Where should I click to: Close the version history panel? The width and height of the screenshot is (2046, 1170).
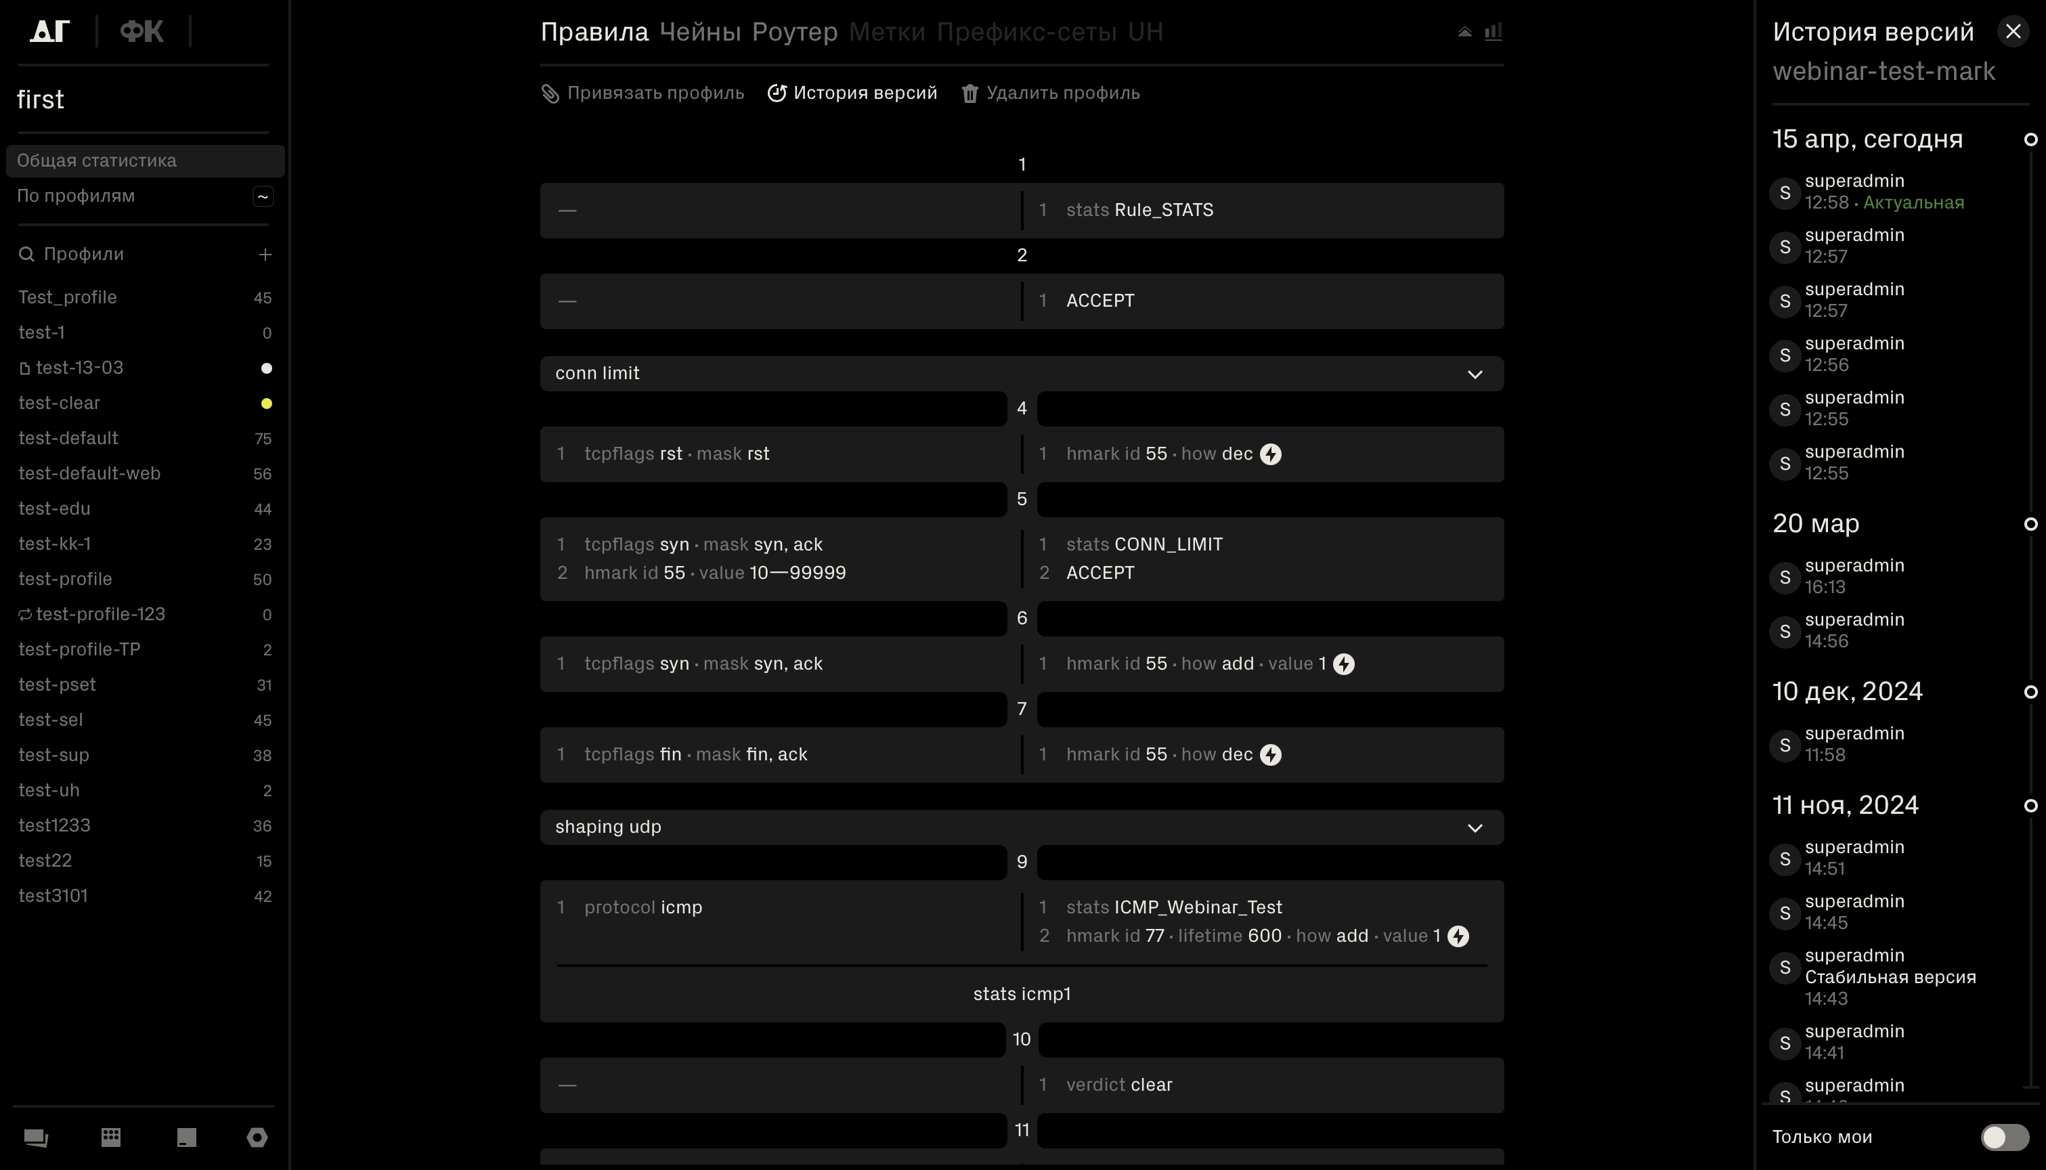click(x=2012, y=32)
